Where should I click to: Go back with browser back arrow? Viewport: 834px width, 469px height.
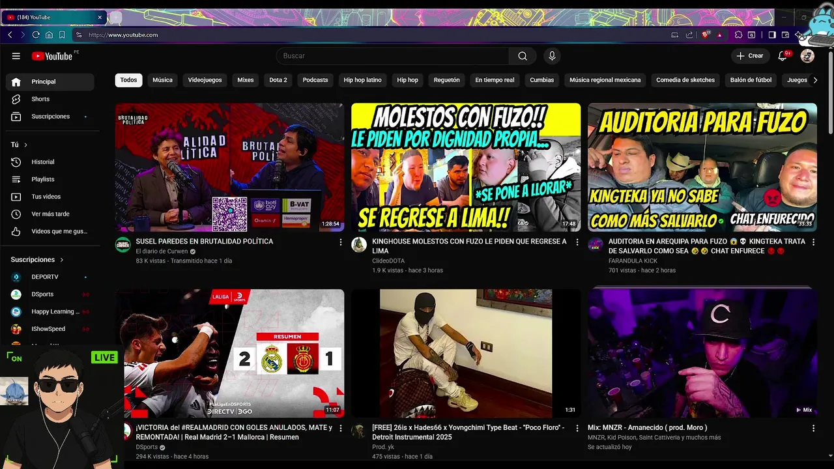(x=10, y=35)
